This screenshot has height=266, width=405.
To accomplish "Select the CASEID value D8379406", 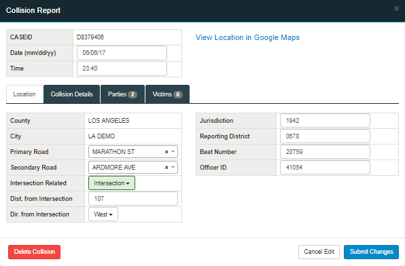I will [90, 37].
